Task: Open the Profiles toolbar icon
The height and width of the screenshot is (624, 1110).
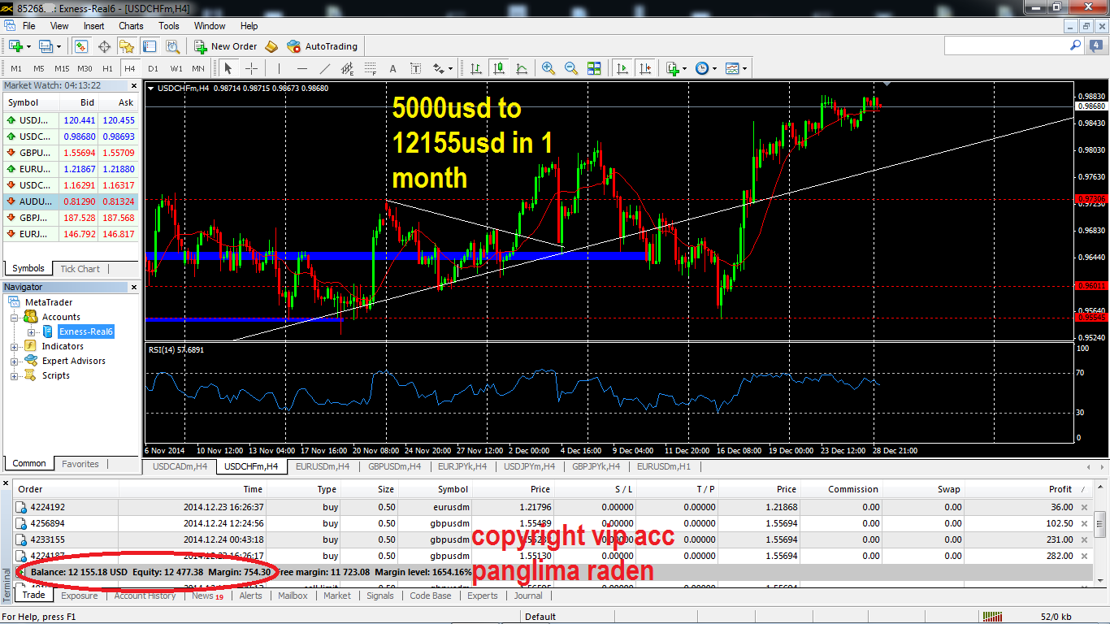Action: (46, 46)
